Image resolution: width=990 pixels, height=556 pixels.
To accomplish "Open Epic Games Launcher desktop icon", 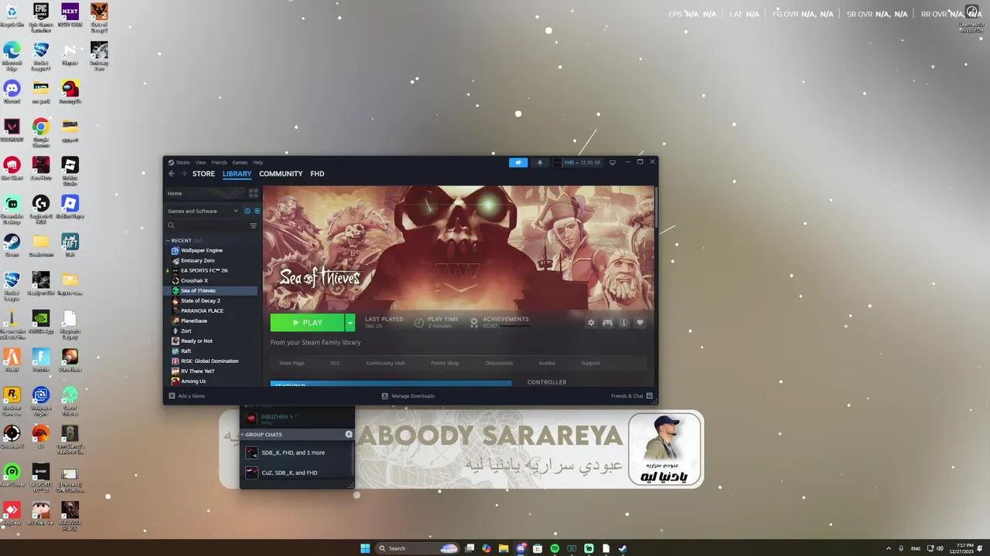I will 41,15.
